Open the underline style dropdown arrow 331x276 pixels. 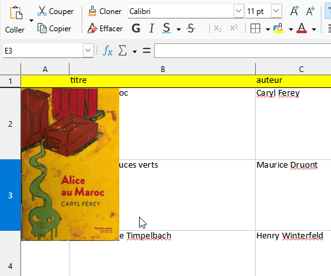pyautogui.click(x=179, y=29)
